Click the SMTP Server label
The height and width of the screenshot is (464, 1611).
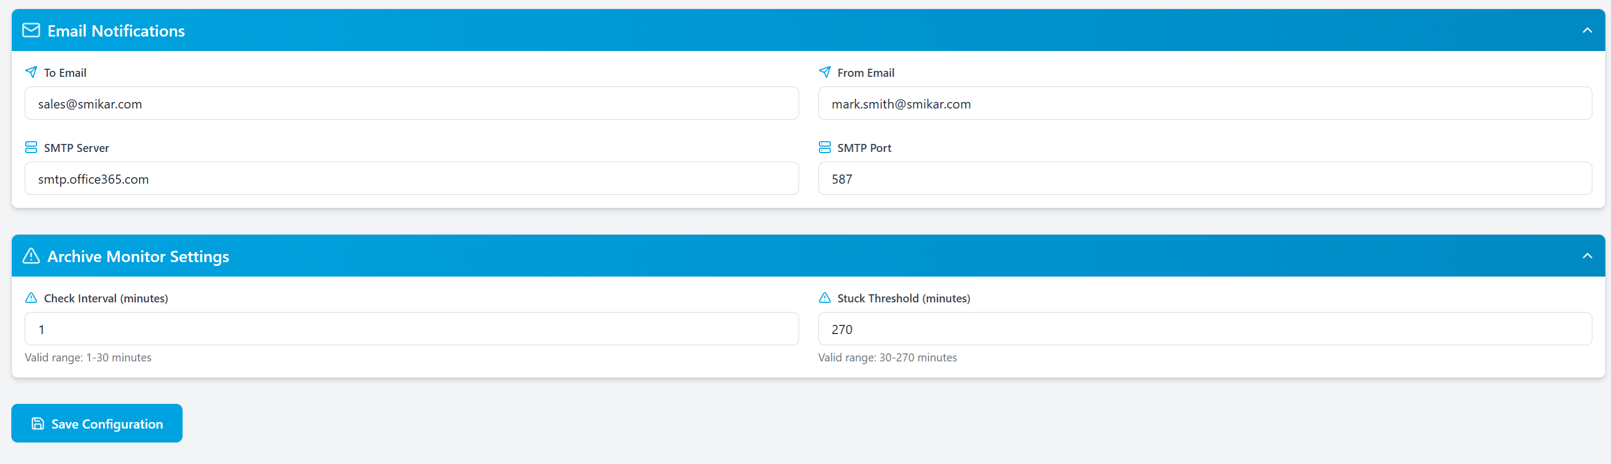click(76, 148)
